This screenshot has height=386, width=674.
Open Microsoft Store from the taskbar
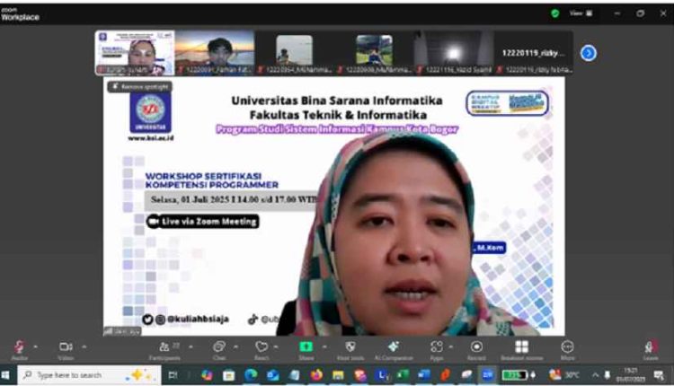point(228,375)
